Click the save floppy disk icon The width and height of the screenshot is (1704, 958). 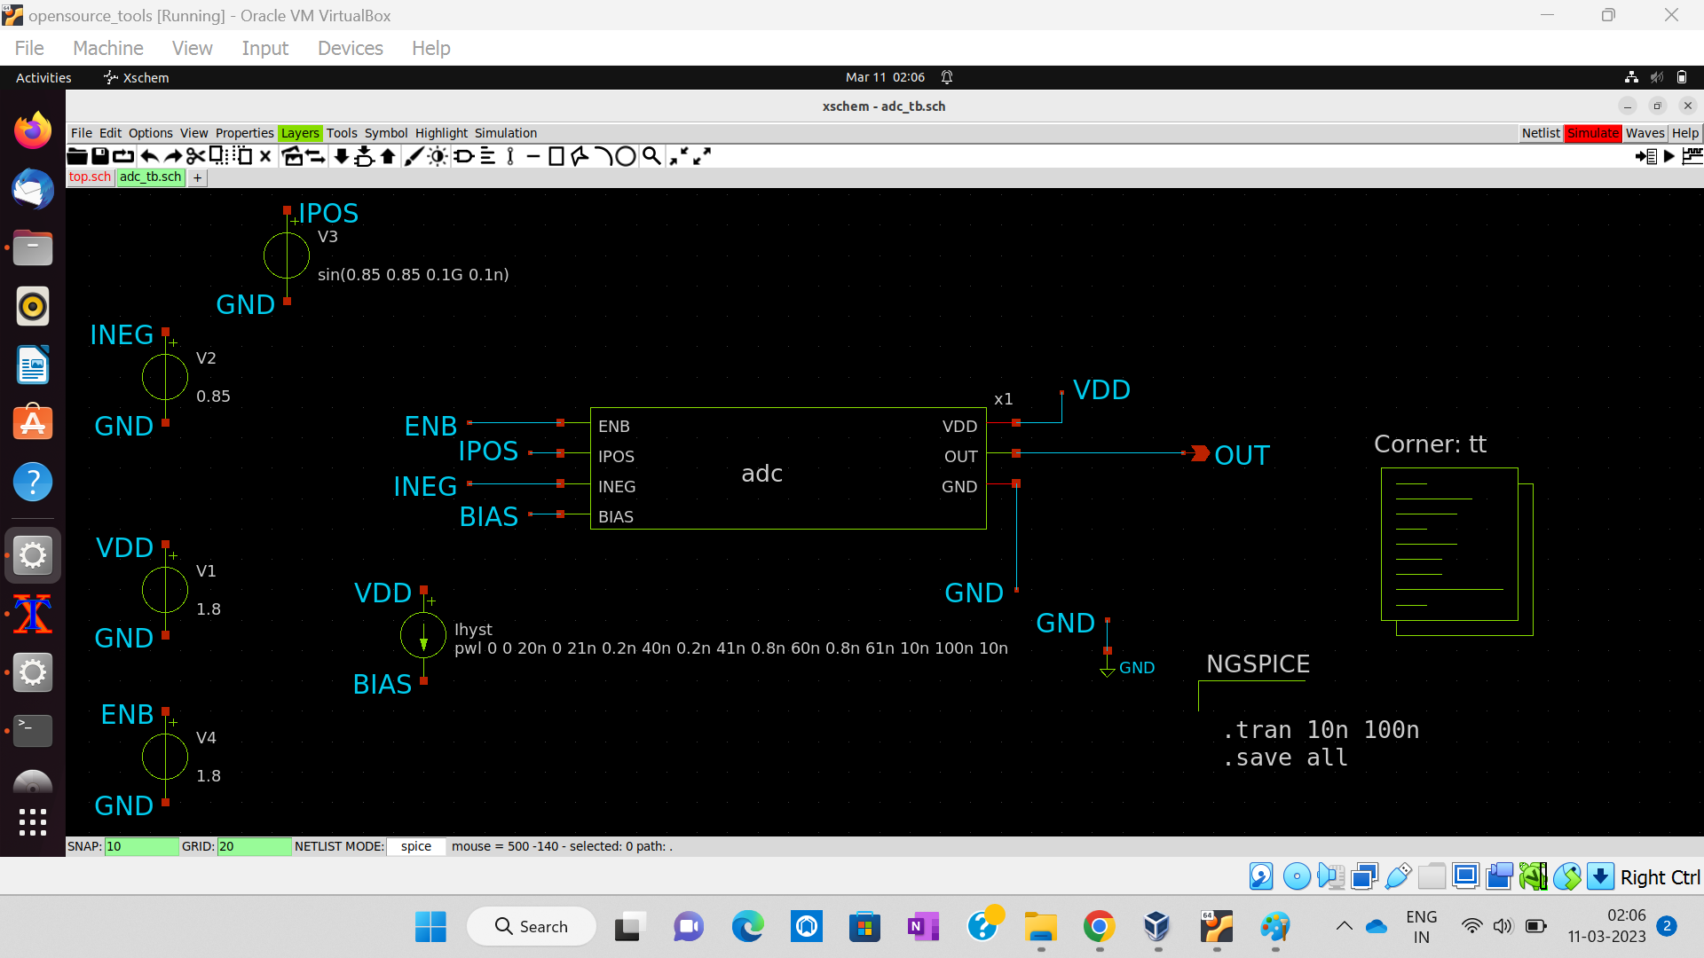[x=100, y=156]
